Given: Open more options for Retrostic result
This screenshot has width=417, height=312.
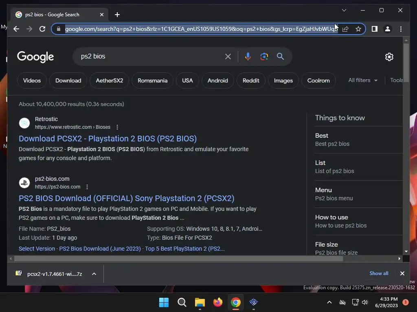Looking at the screenshot, I should point(117,127).
